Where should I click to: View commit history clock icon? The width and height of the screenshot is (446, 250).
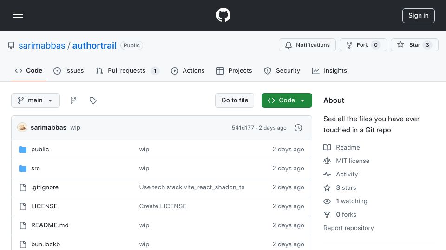pos(298,128)
